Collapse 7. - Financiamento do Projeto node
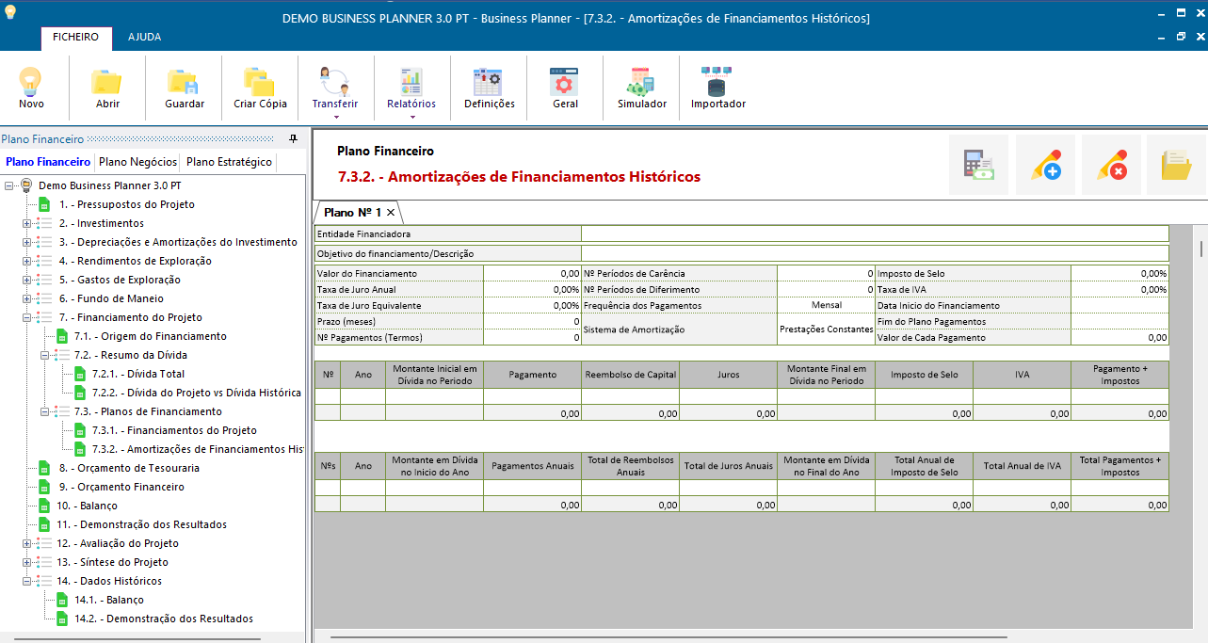 point(26,317)
